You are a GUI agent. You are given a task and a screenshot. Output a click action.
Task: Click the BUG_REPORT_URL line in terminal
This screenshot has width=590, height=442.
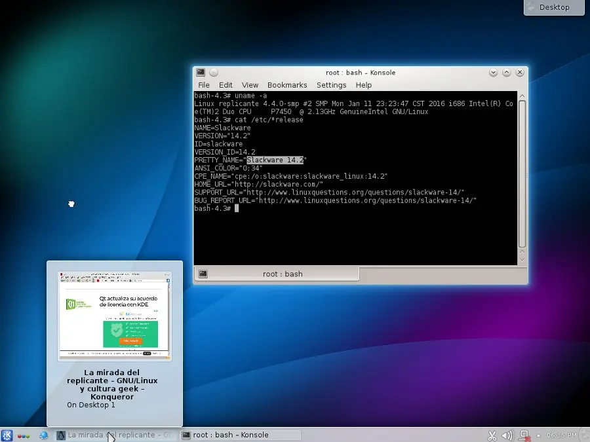(335, 200)
